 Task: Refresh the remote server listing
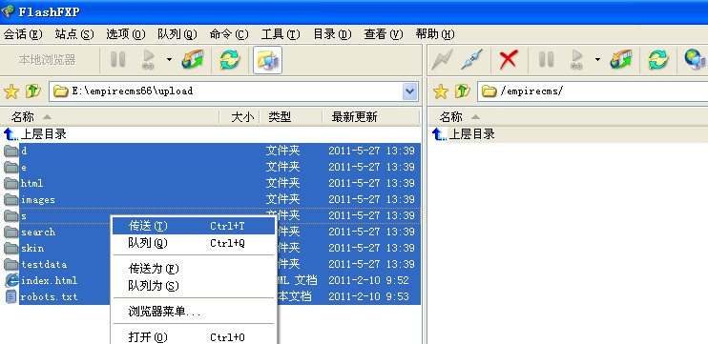point(658,59)
